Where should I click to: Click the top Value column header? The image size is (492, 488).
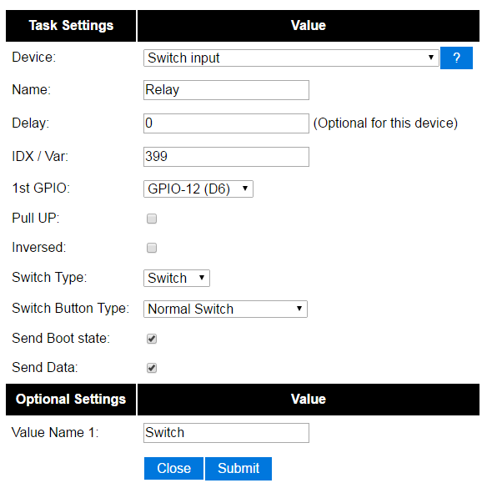point(309,26)
